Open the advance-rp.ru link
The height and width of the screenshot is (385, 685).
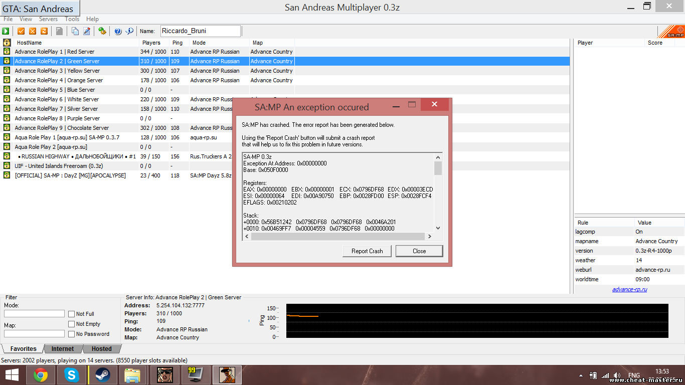tap(629, 289)
